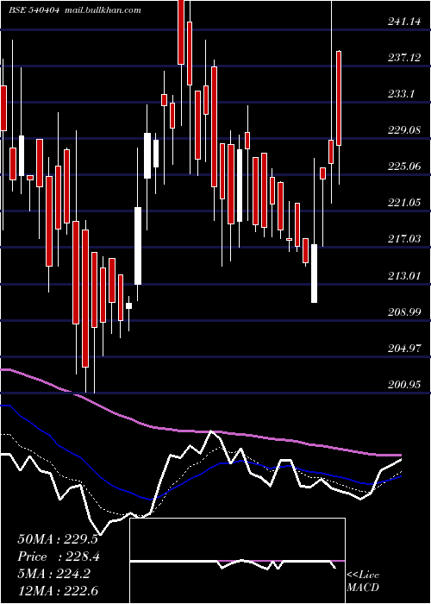
Task: Select the 217.03 price axis label
Action: point(404,239)
